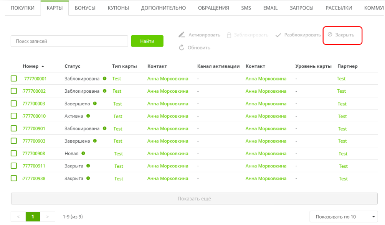Click the Показать ещё bar
This screenshot has width=385, height=225.
coord(194,199)
